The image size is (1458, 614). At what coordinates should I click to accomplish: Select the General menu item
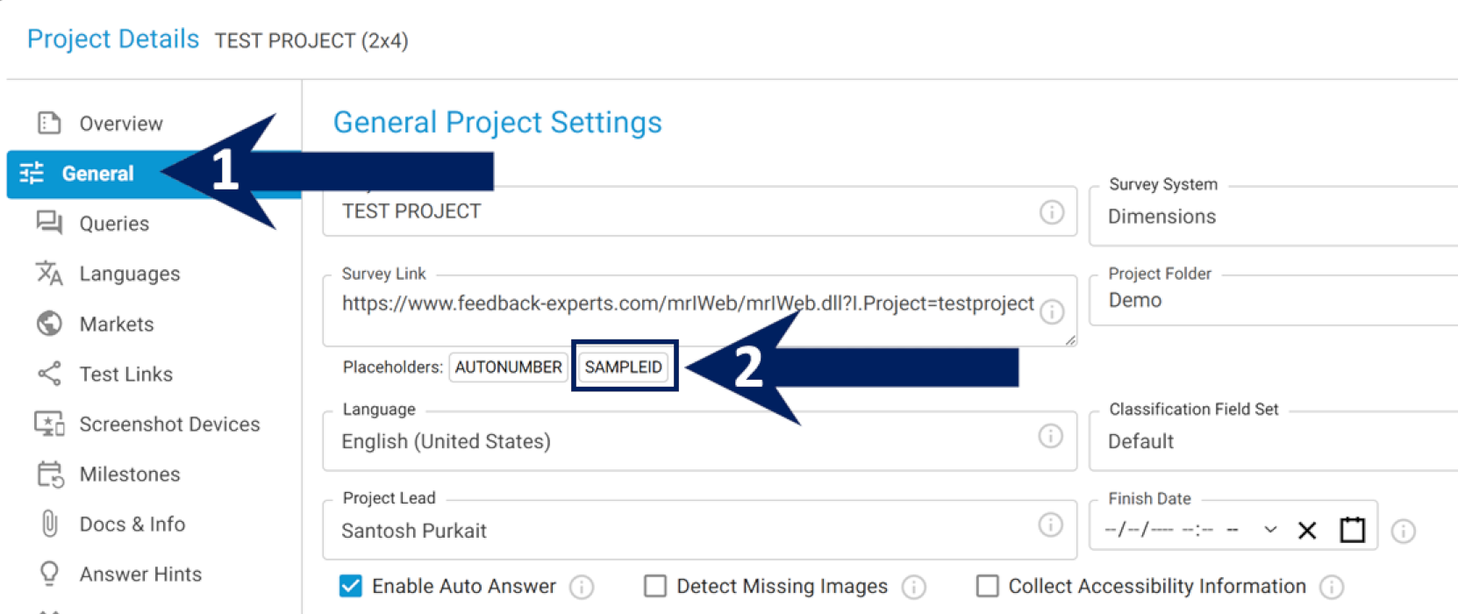97,174
